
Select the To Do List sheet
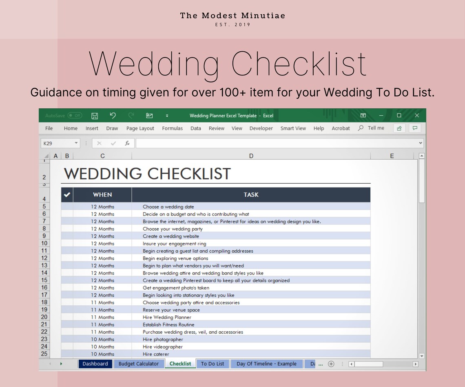click(x=213, y=363)
